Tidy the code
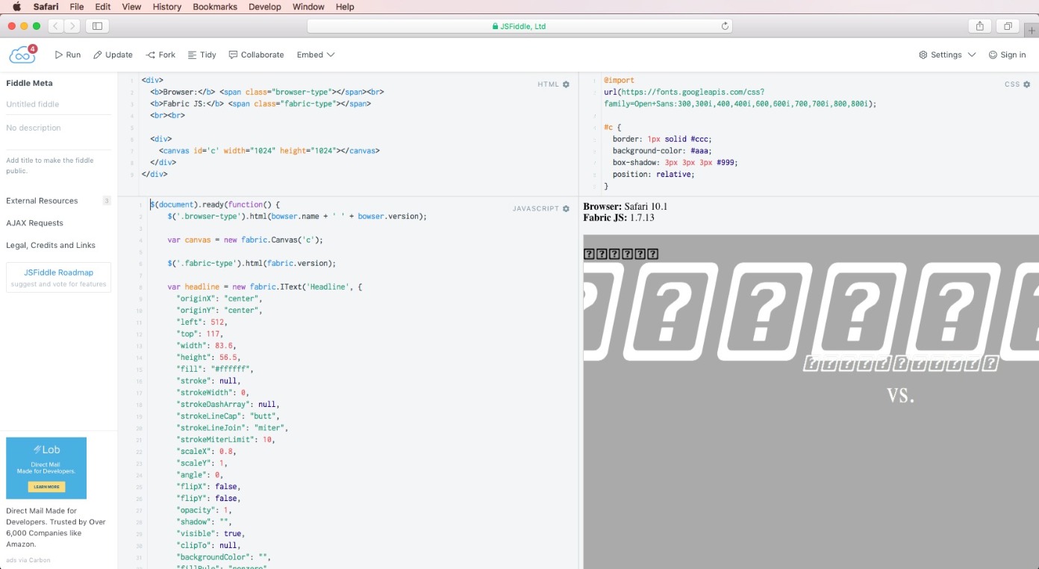 (x=202, y=55)
